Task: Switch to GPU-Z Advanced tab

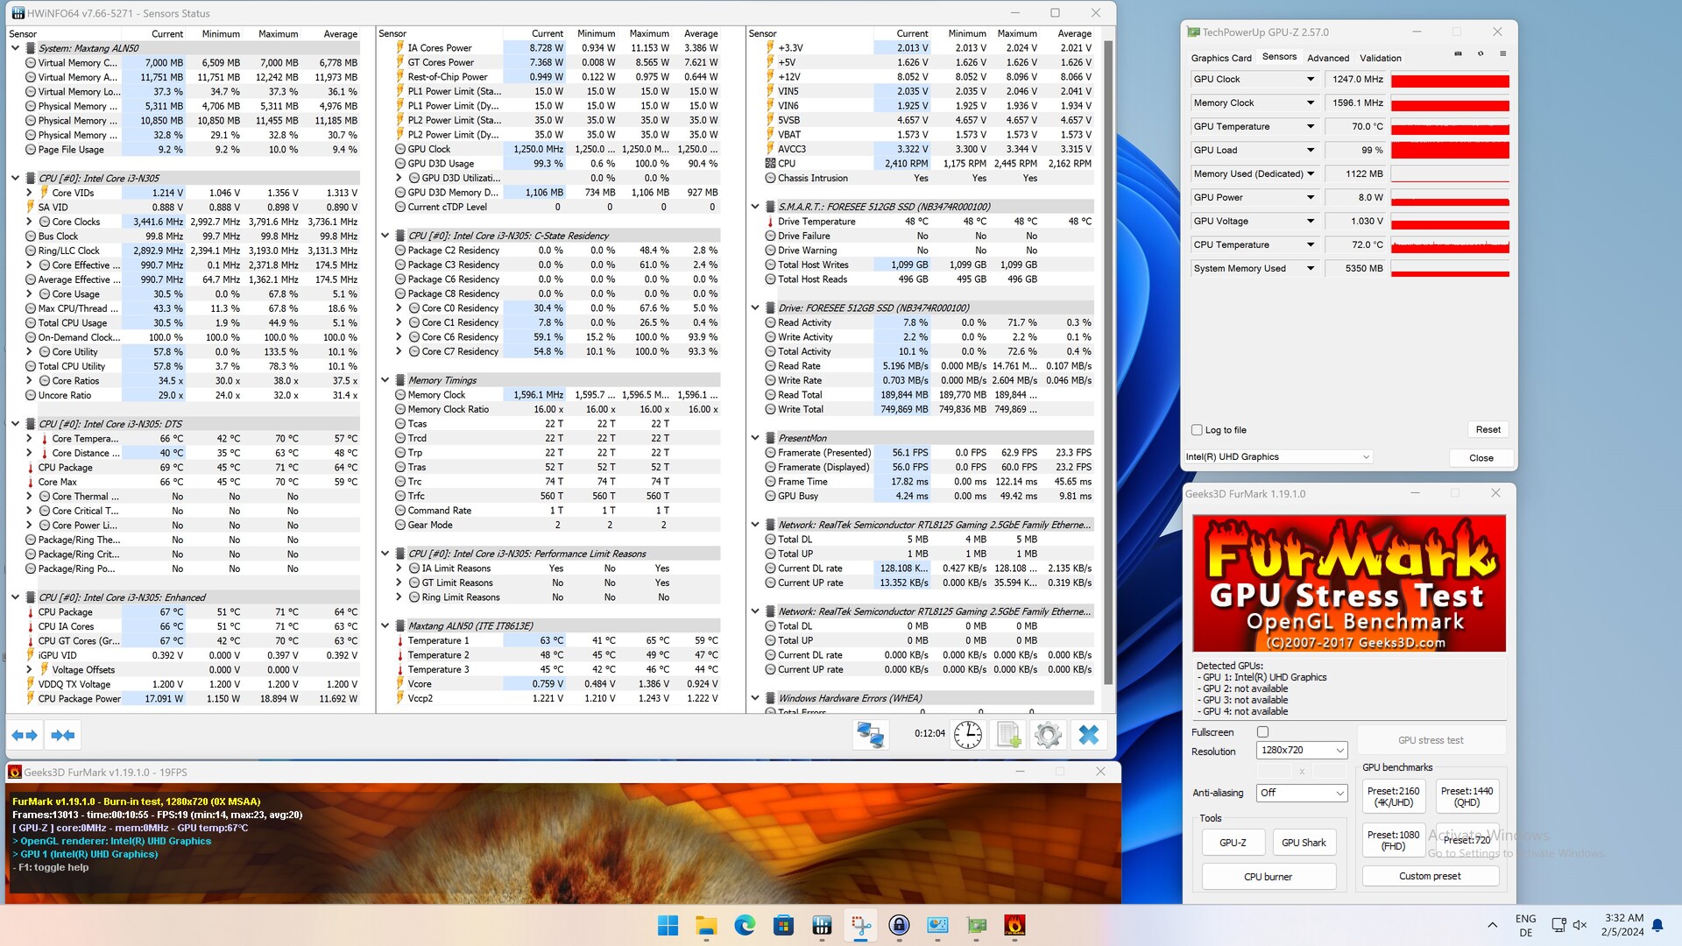Action: (x=1327, y=58)
